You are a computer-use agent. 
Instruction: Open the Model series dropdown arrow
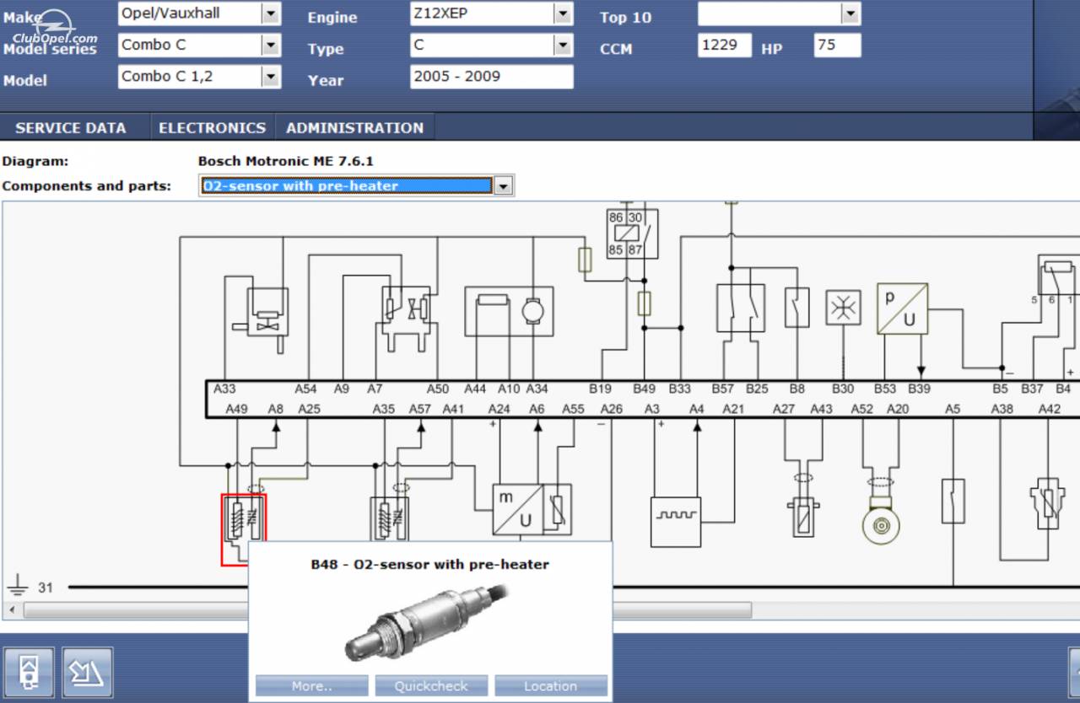pos(271,46)
